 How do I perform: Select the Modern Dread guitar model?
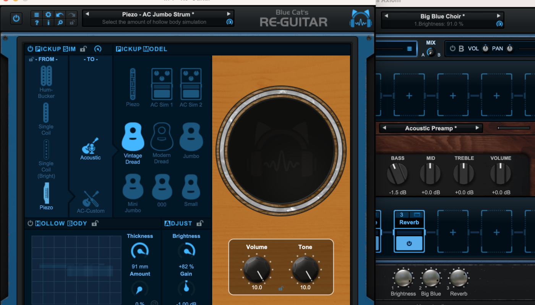(x=162, y=143)
